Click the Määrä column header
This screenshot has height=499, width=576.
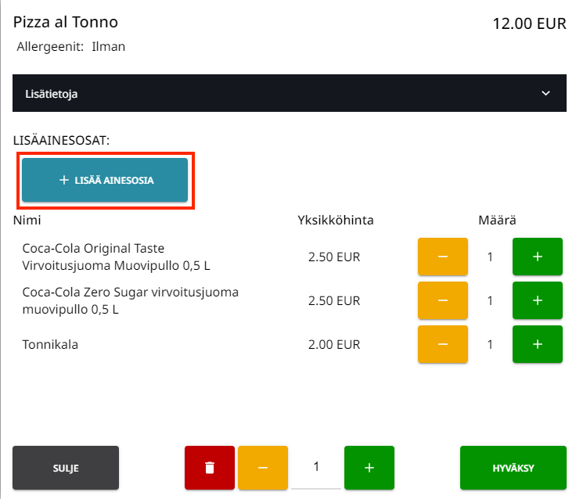point(497,220)
